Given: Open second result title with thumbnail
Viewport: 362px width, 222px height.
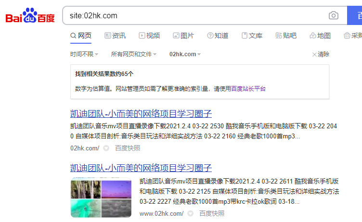Looking at the screenshot, I should click(141, 168).
